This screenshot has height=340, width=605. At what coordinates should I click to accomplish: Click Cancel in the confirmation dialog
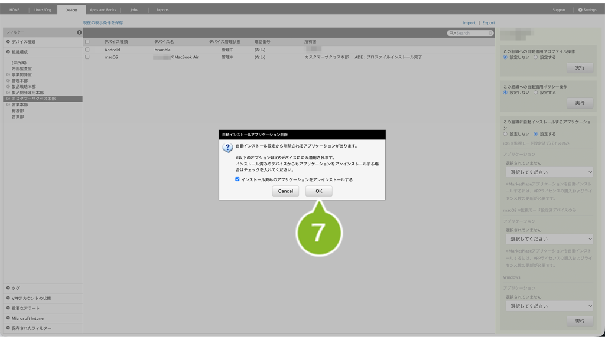pos(285,191)
